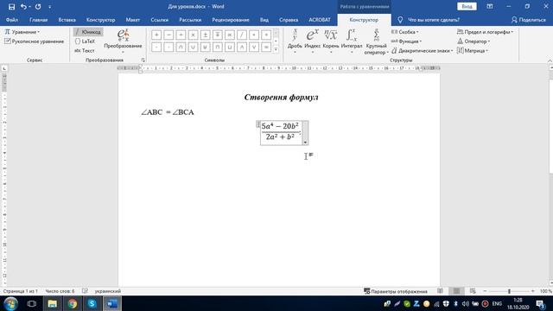
Task: Insert the plus symbol from Symbols gallery
Action: [x=156, y=35]
